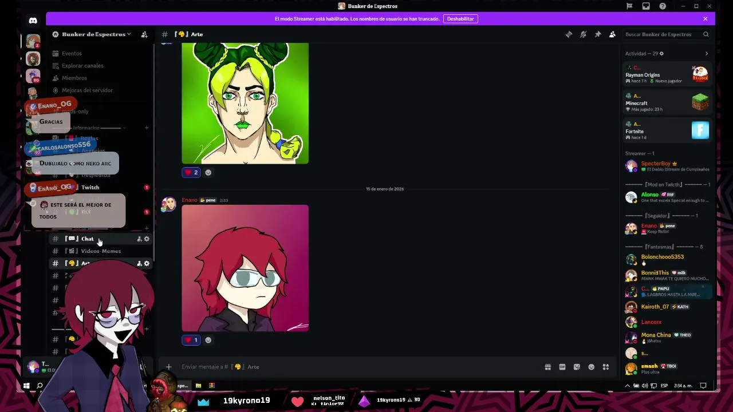Search in Buscar Bunker de Espectros field

(x=667, y=34)
